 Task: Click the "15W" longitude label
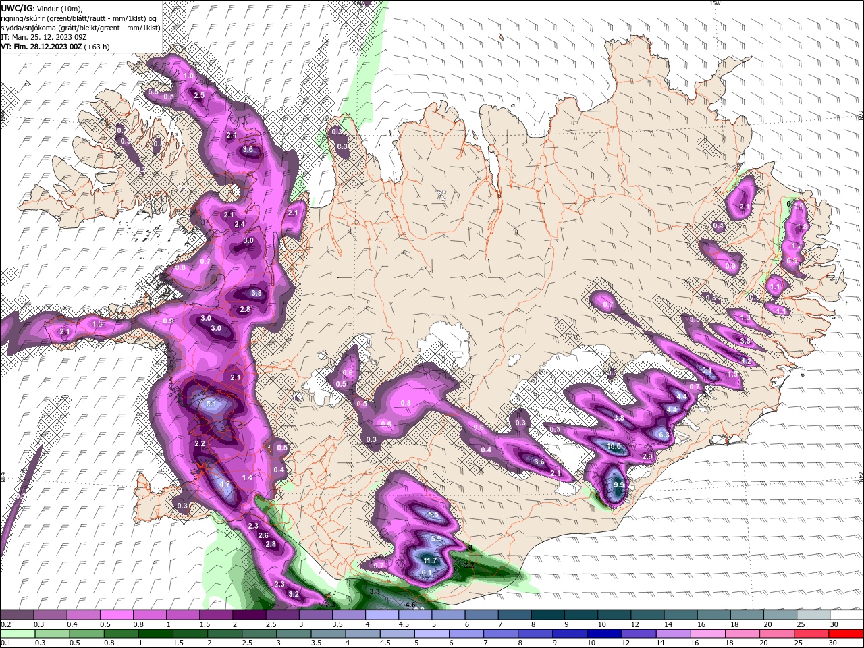click(x=715, y=3)
